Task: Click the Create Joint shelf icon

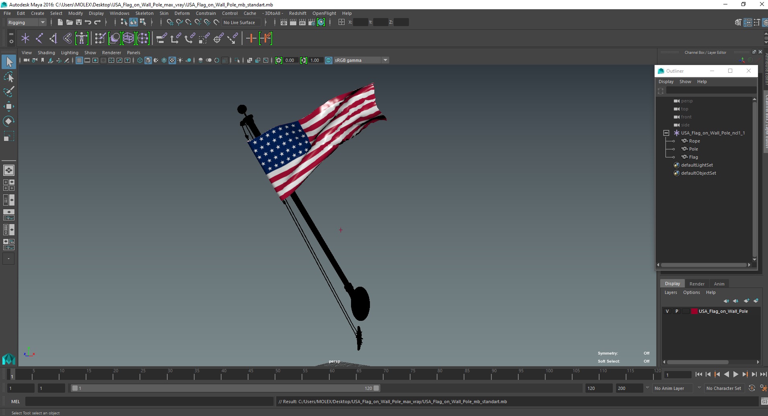Action: click(x=39, y=39)
